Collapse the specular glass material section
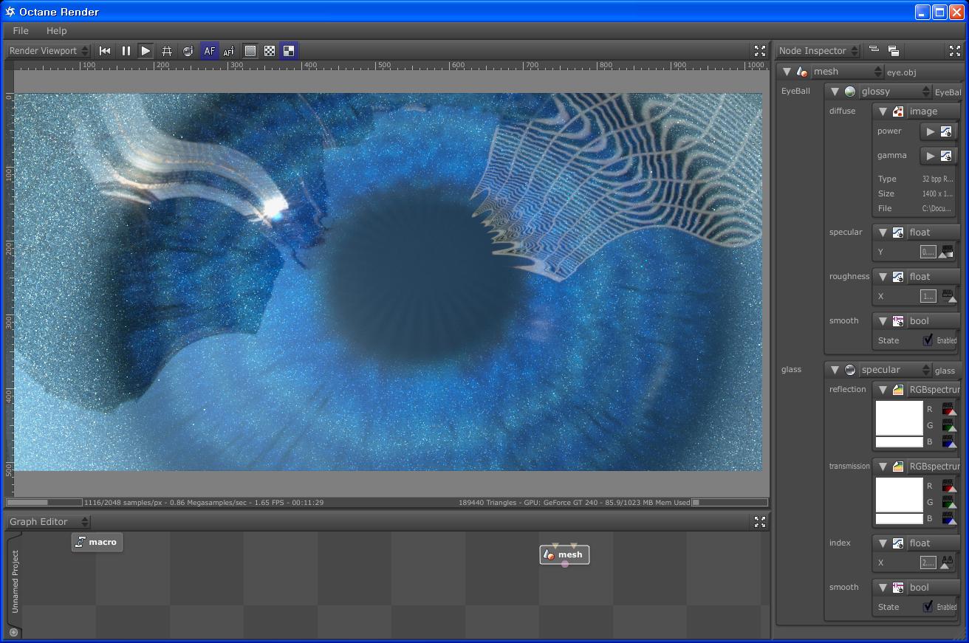The width and height of the screenshot is (969, 643). pyautogui.click(x=835, y=370)
